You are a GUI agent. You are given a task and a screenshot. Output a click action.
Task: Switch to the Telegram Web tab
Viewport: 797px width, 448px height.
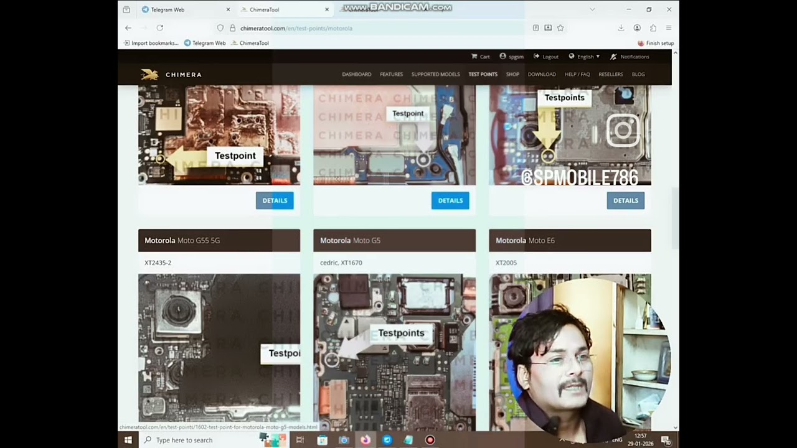(x=186, y=9)
